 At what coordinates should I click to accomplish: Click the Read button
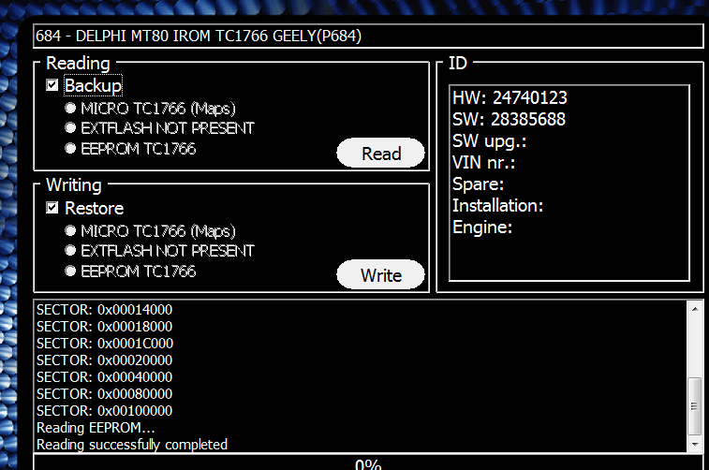(381, 154)
